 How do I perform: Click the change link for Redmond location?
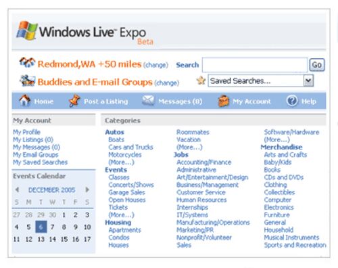[x=156, y=65]
